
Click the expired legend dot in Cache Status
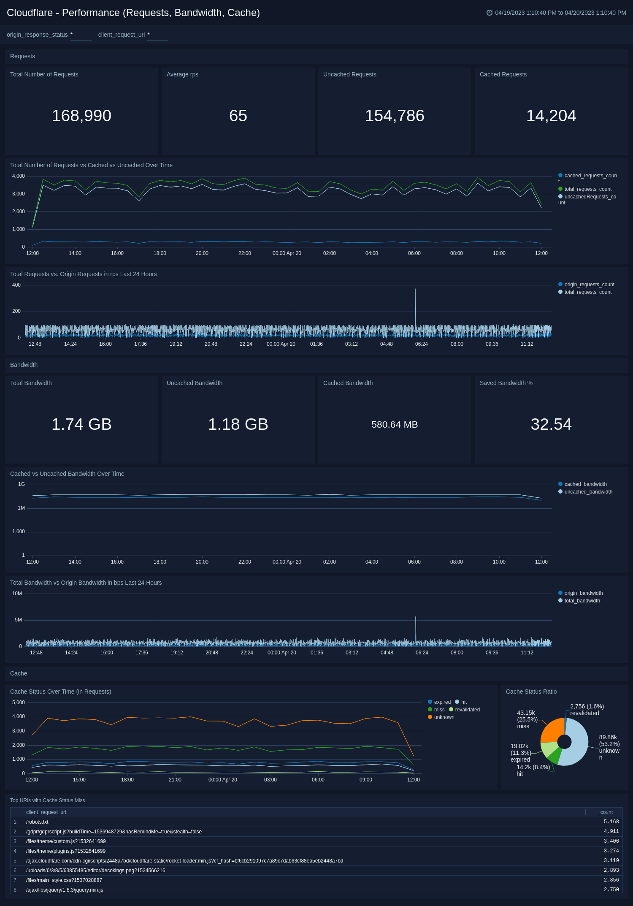(x=430, y=702)
